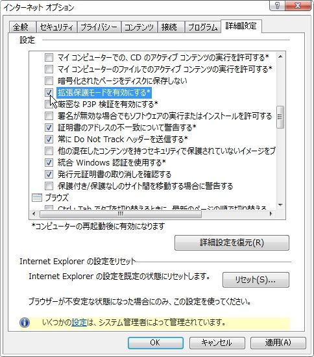Select 拡張保護モードを有効にする* list item

(x=104, y=92)
